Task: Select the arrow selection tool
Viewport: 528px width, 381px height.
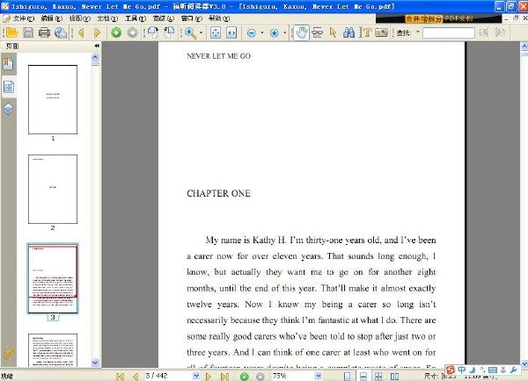Action: pos(333,32)
